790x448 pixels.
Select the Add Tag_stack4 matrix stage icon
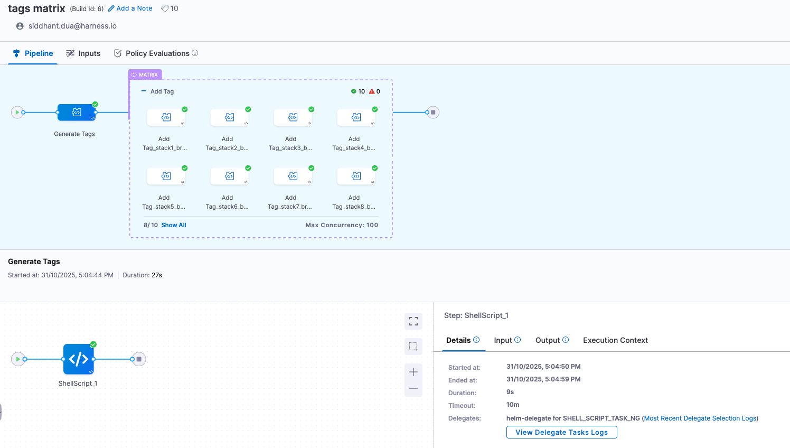point(356,117)
